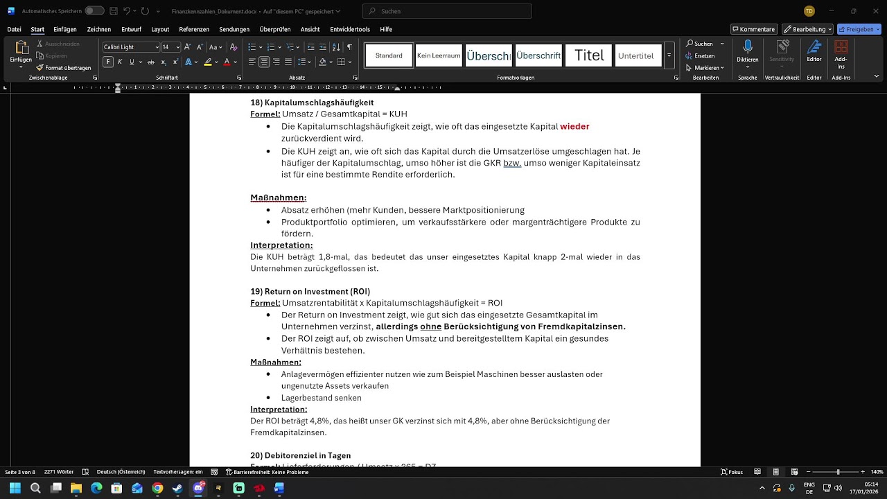
Task: Open Discord from the taskbar
Action: (x=198, y=488)
